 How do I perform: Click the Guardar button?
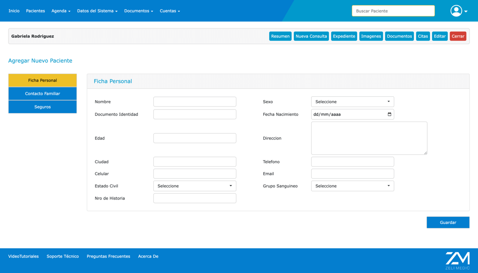pos(448,222)
